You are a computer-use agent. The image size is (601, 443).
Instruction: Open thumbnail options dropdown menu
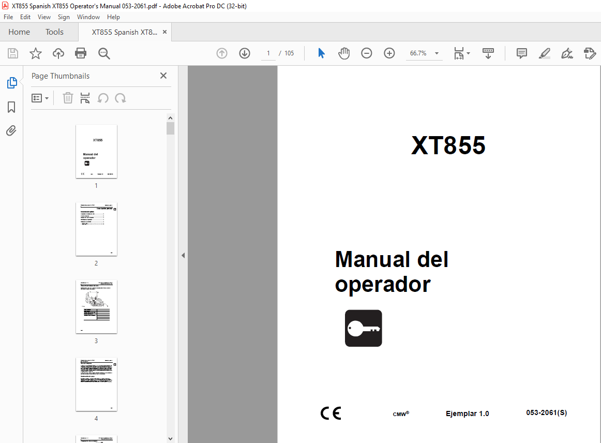(40, 98)
